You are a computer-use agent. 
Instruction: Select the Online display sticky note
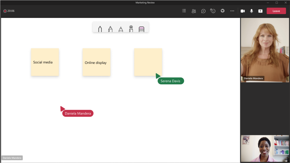click(96, 62)
